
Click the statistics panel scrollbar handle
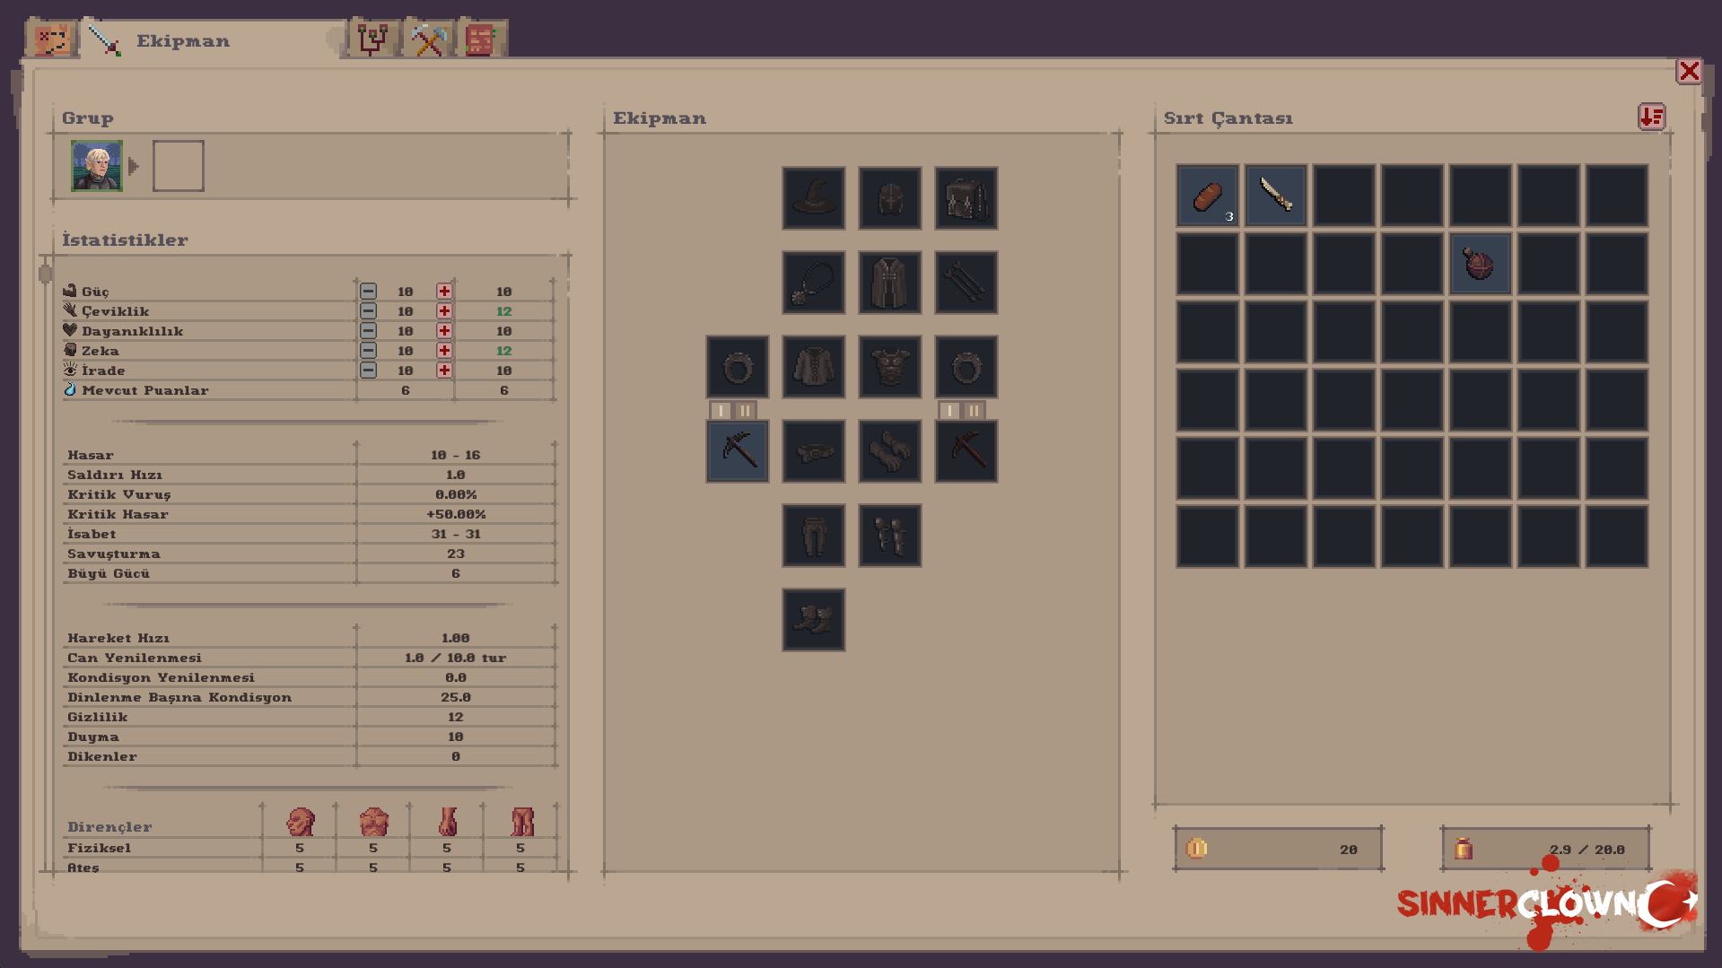click(45, 273)
